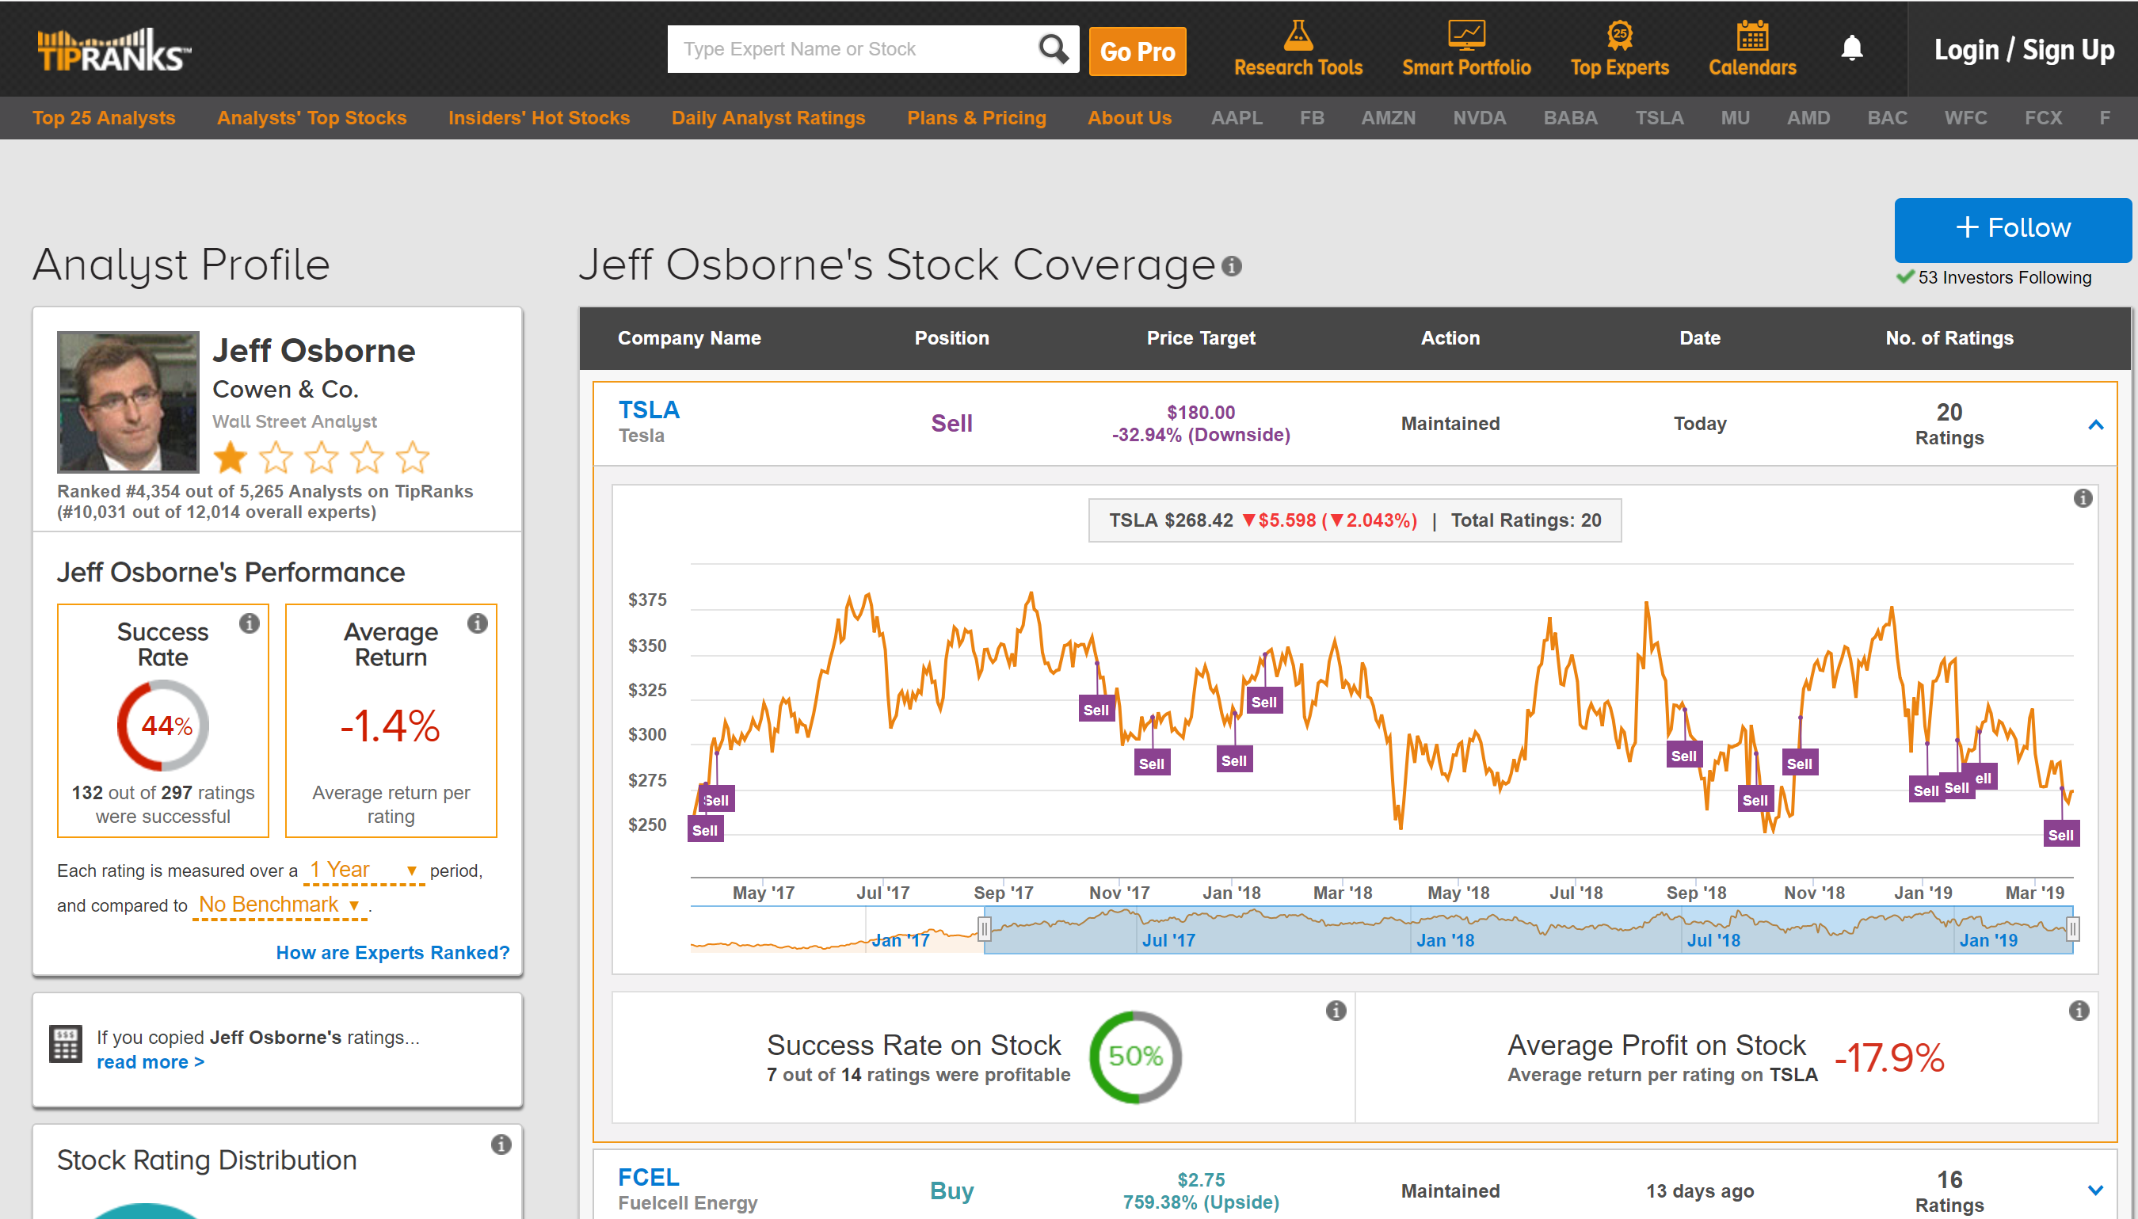
Task: Open Daily Analyst Ratings menu item
Action: 768,118
